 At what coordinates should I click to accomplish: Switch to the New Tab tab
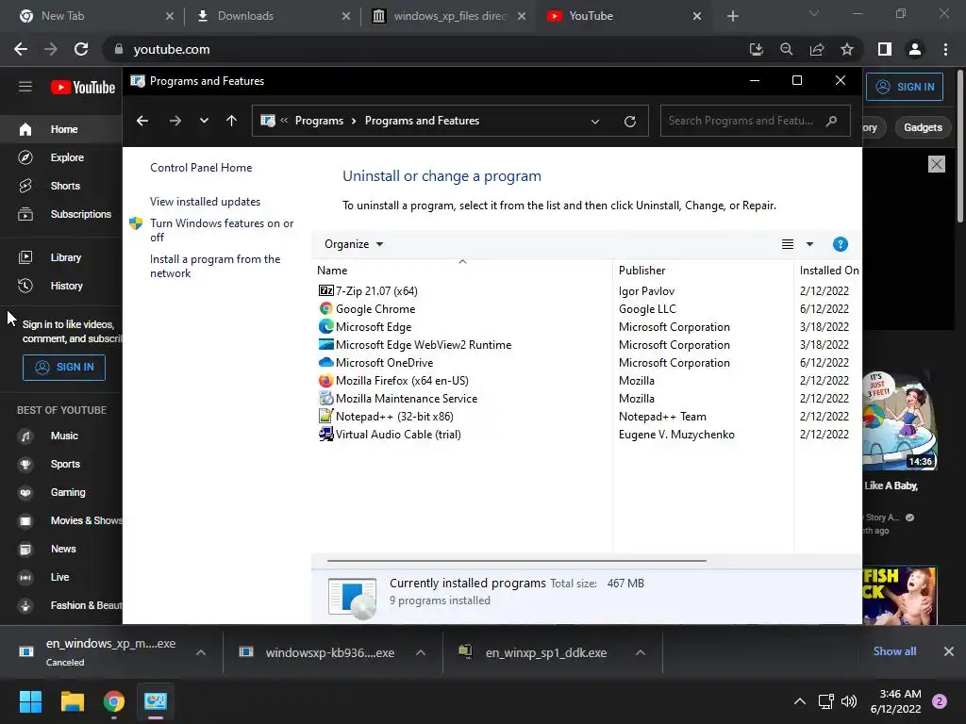click(x=96, y=16)
